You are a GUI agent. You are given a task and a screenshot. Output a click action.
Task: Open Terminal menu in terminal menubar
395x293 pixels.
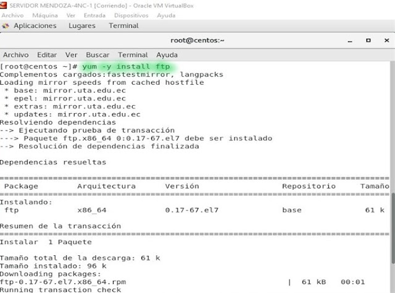(x=133, y=55)
